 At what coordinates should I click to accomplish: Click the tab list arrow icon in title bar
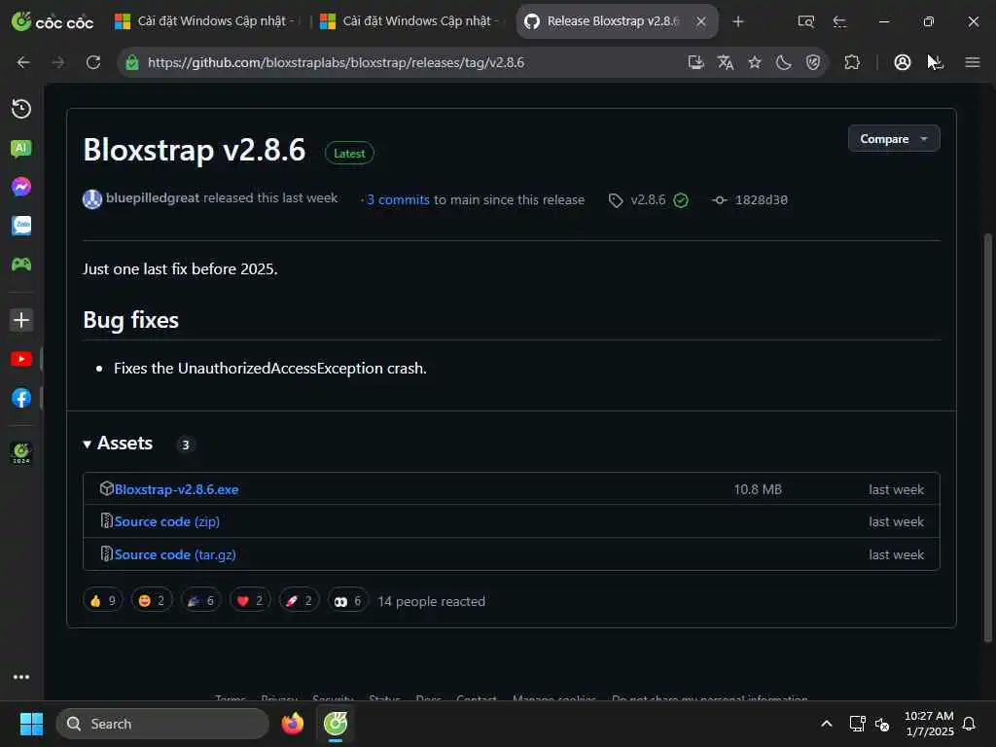839,21
